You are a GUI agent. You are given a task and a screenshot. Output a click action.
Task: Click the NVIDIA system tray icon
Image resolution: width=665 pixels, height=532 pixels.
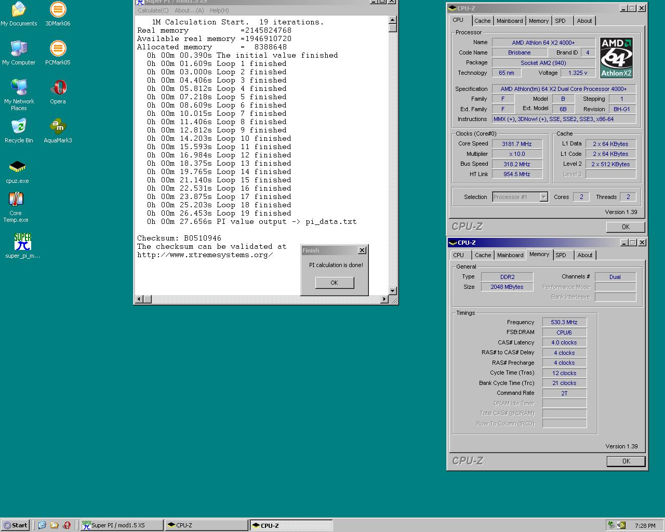point(621,525)
